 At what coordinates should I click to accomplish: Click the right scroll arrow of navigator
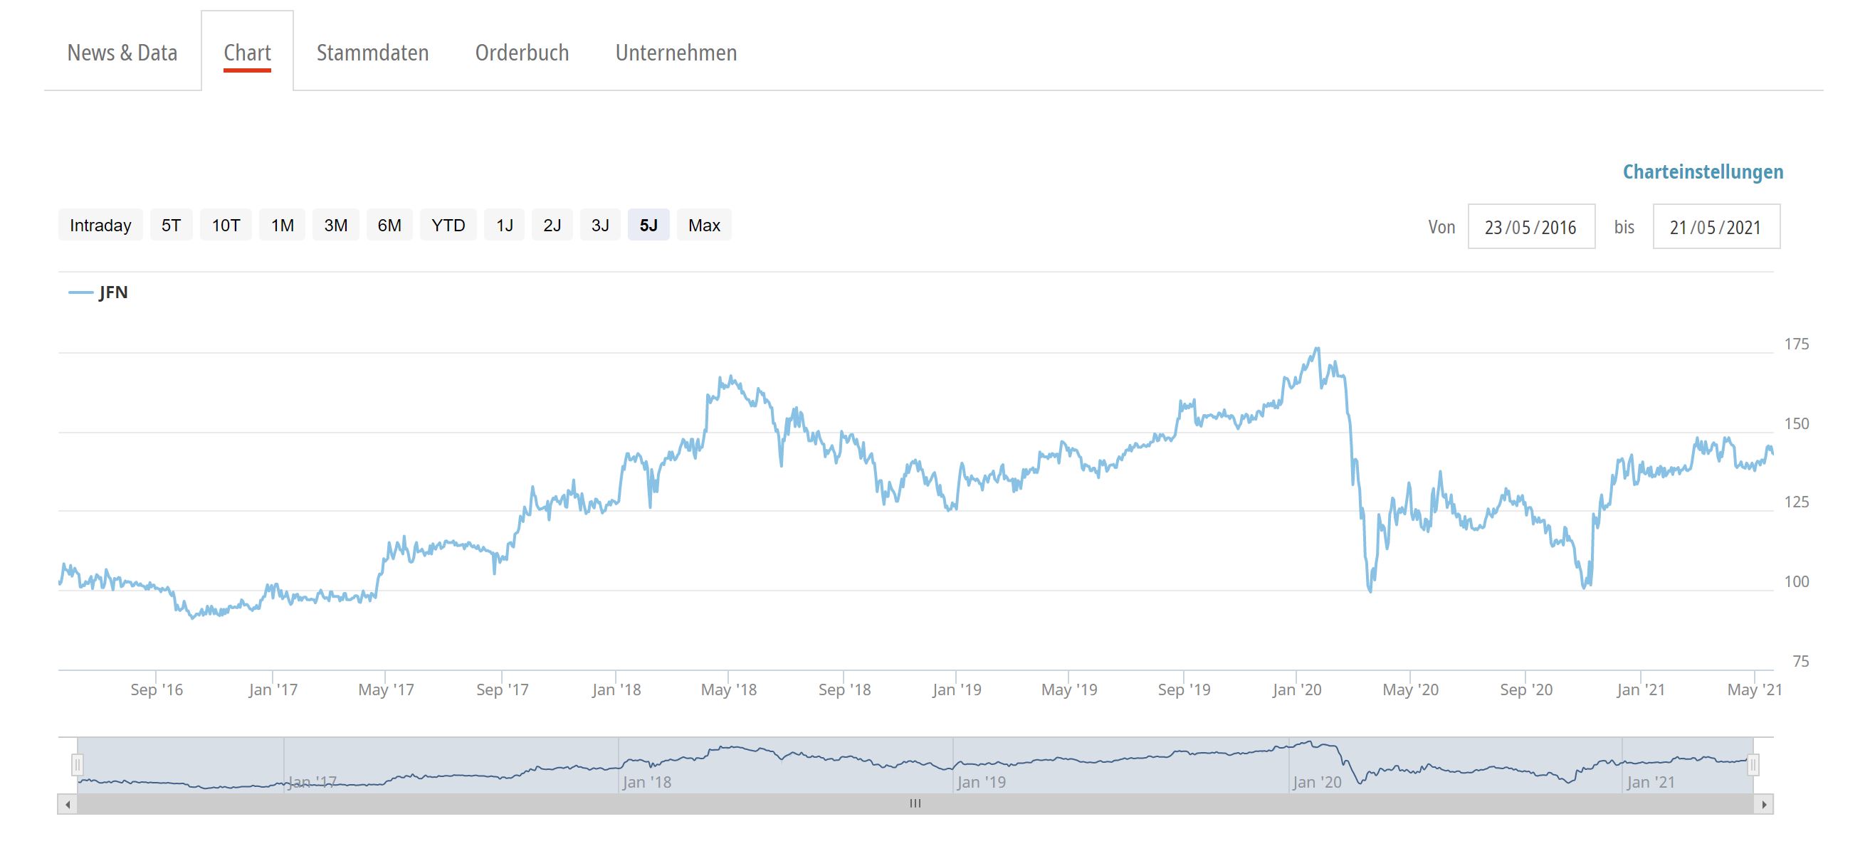tap(1764, 805)
